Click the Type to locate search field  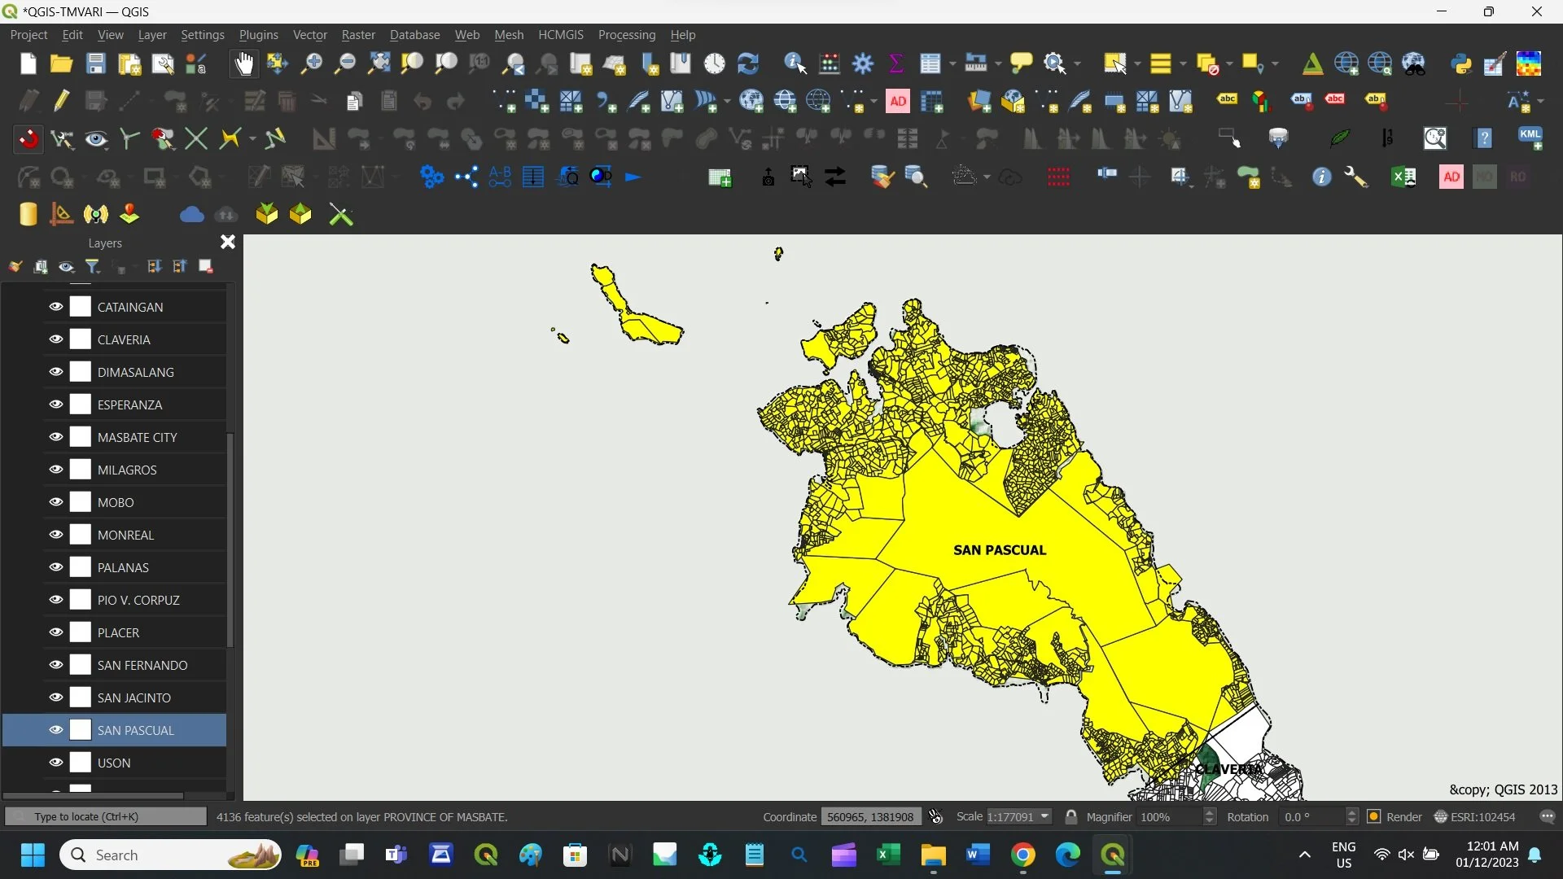tap(106, 816)
